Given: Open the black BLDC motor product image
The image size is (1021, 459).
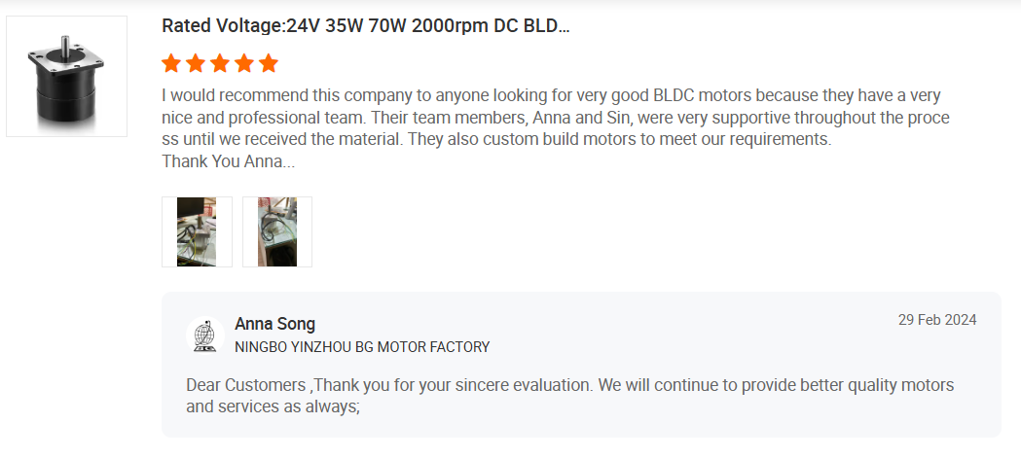Looking at the screenshot, I should coord(66,76).
